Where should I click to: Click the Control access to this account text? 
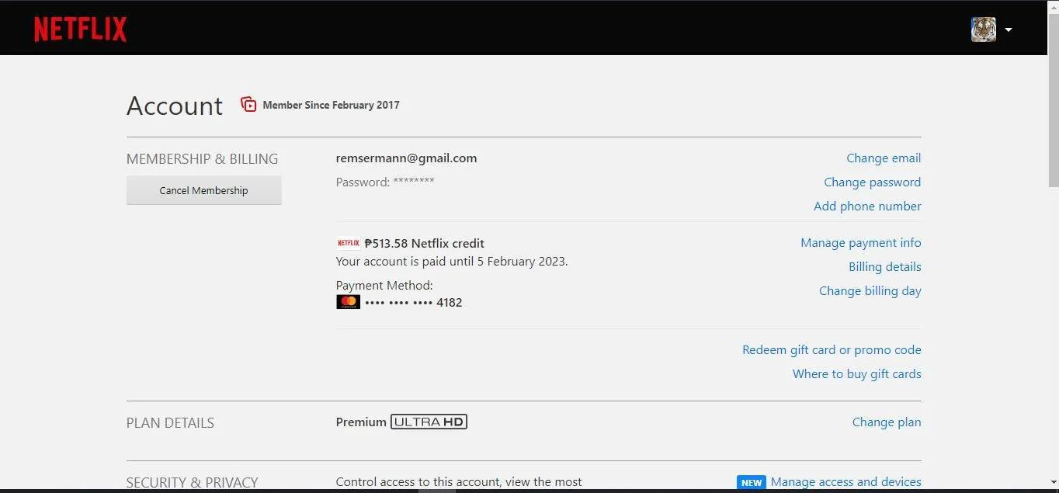pyautogui.click(x=459, y=482)
